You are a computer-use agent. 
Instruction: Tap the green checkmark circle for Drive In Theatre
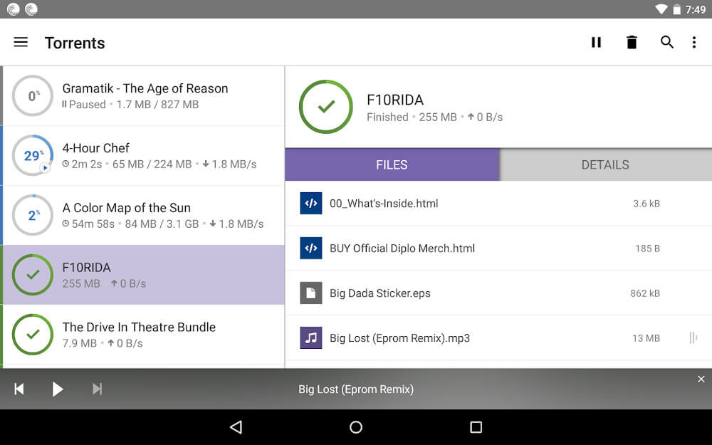click(x=33, y=334)
